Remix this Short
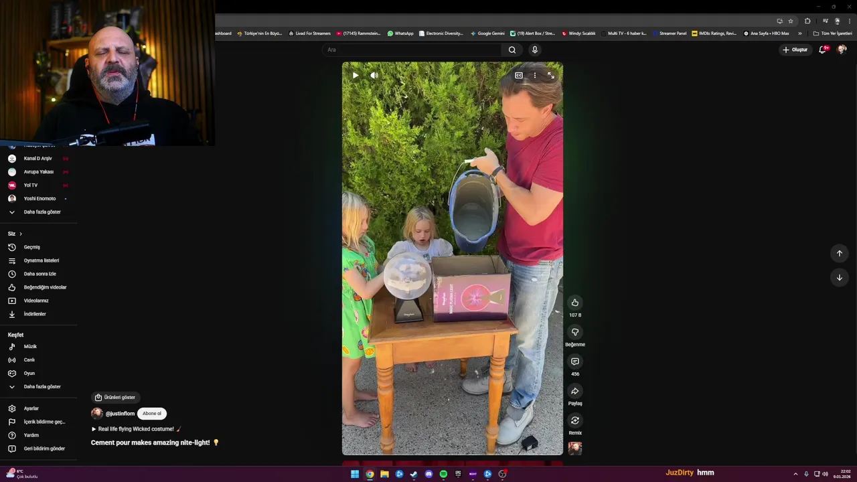This screenshot has height=482, width=857. coord(575,420)
